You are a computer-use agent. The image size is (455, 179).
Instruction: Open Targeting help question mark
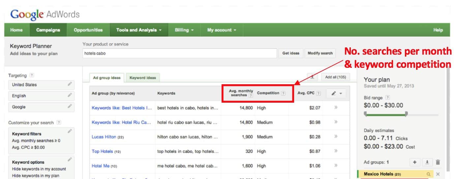(x=32, y=76)
